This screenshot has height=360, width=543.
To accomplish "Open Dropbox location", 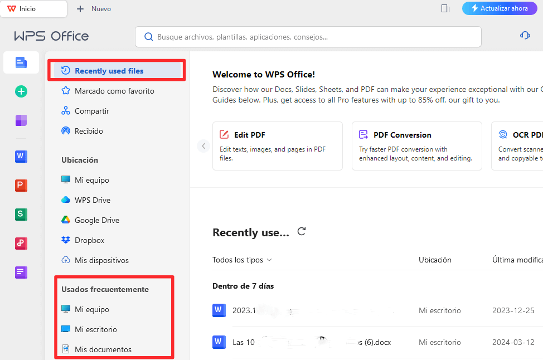I will [83, 240].
